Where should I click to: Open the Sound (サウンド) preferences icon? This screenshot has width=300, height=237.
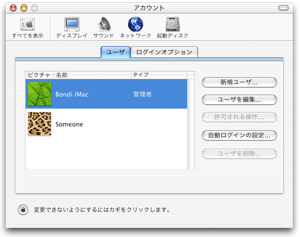[104, 24]
